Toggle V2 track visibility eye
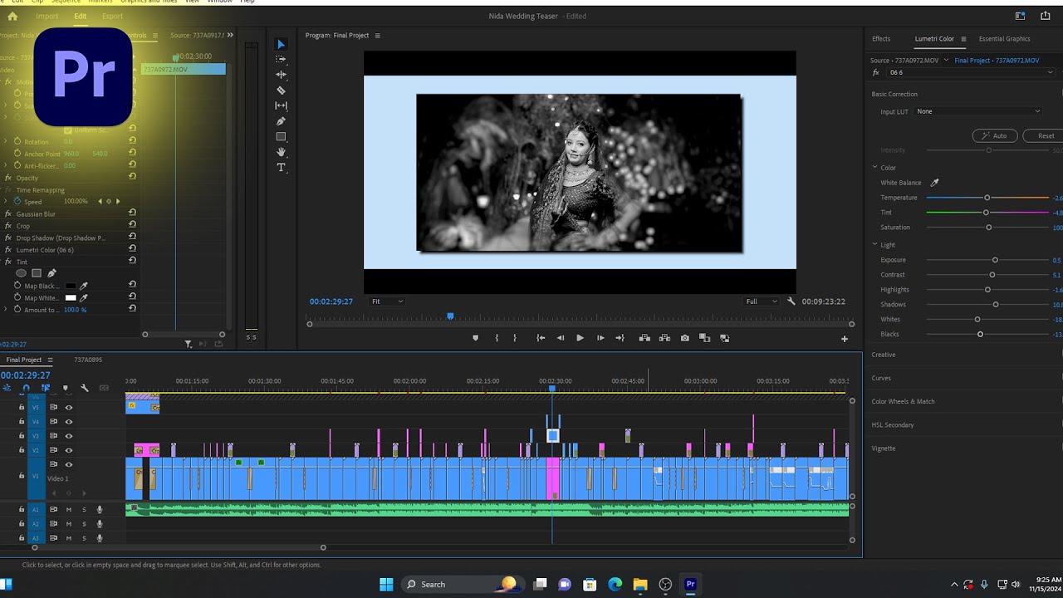 tap(69, 450)
